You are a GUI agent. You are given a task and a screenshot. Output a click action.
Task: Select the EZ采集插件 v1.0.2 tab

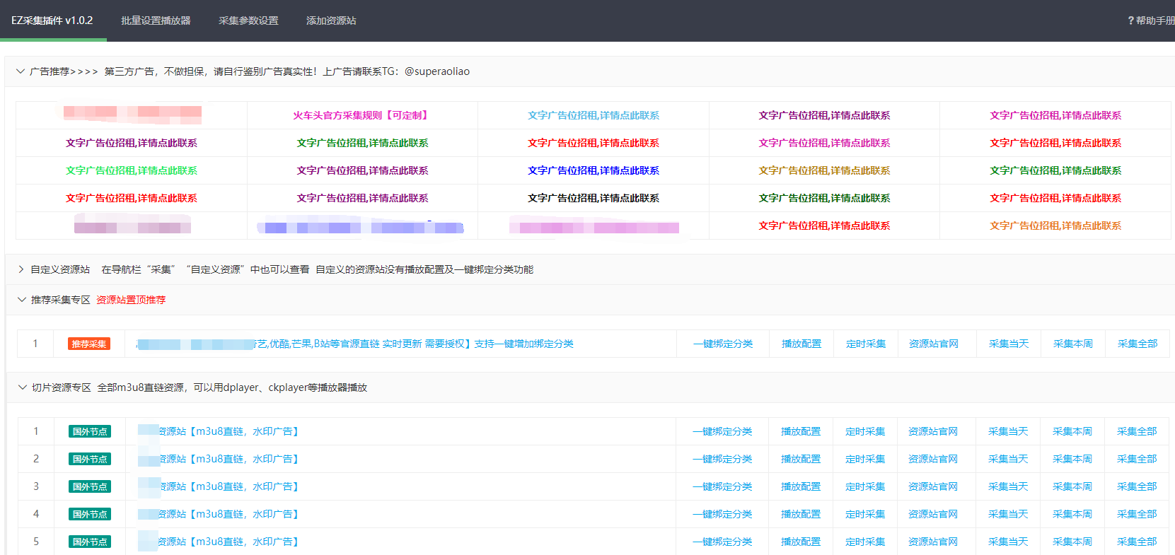(52, 21)
